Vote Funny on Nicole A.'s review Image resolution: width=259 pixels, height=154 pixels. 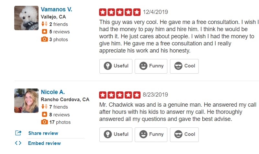click(x=151, y=135)
